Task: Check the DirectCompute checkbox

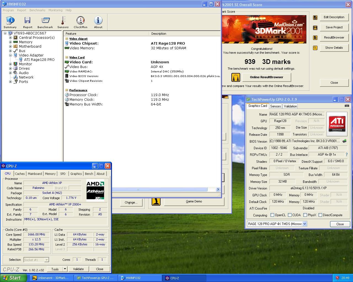Action: pos(320,215)
